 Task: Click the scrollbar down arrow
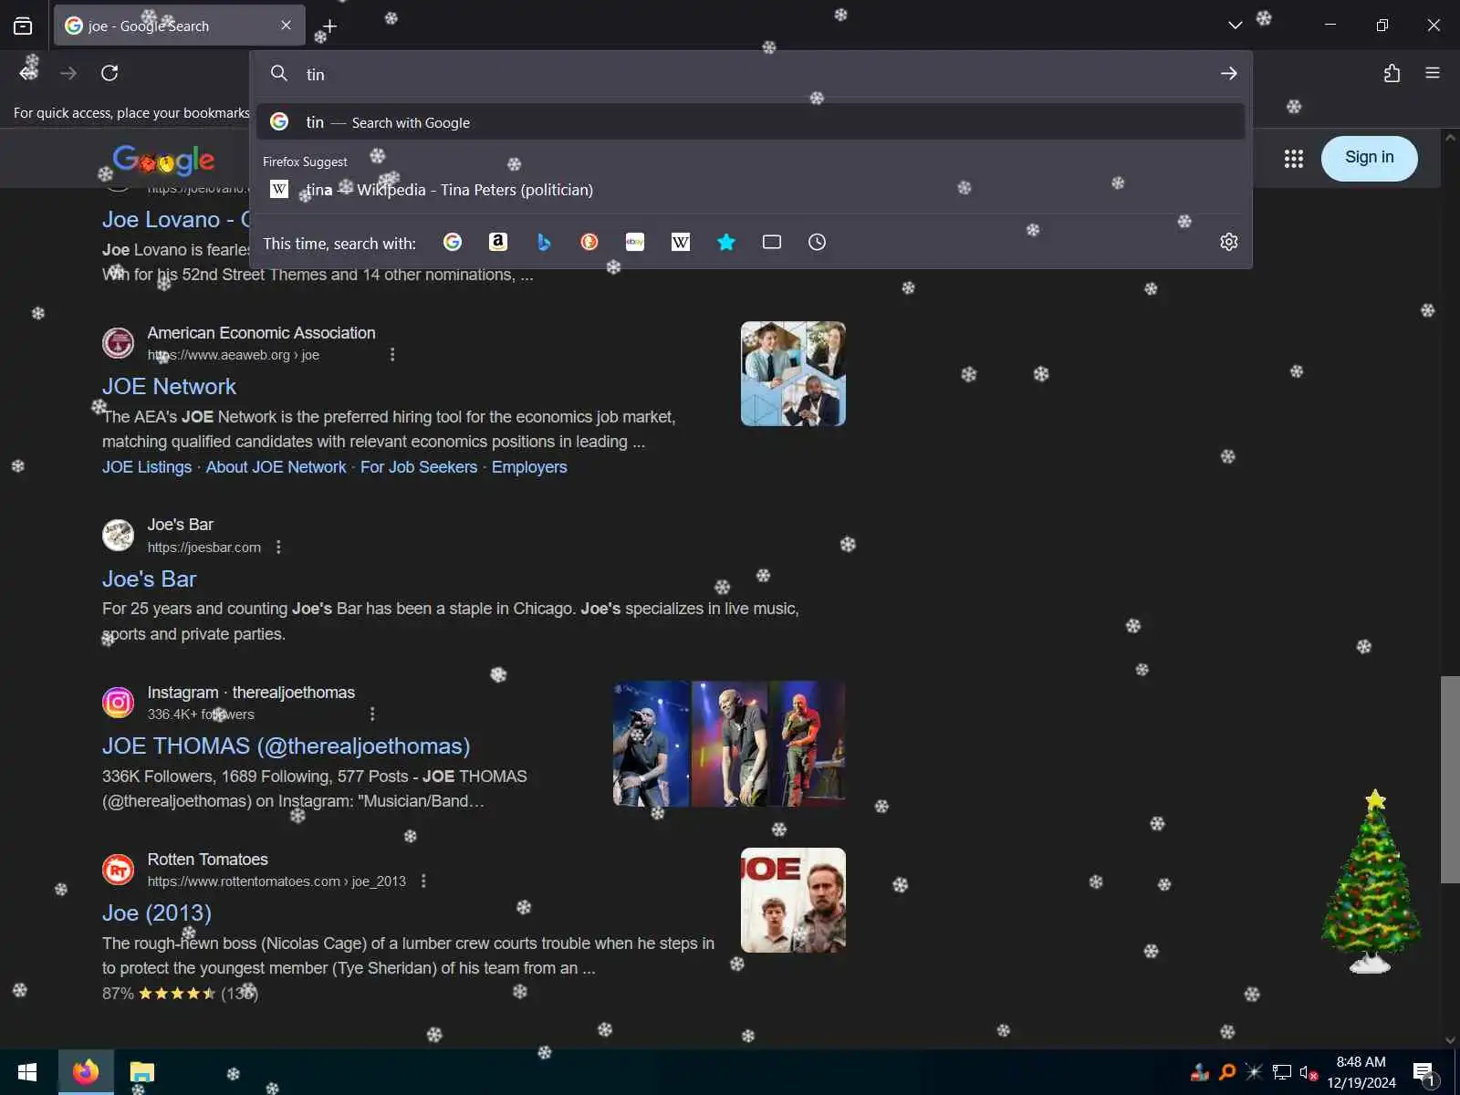click(x=1450, y=1040)
